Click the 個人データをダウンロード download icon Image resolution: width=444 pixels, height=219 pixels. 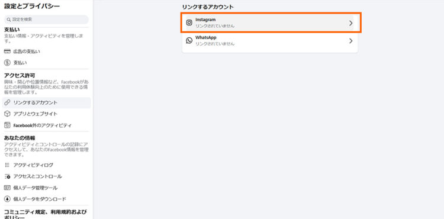7,199
